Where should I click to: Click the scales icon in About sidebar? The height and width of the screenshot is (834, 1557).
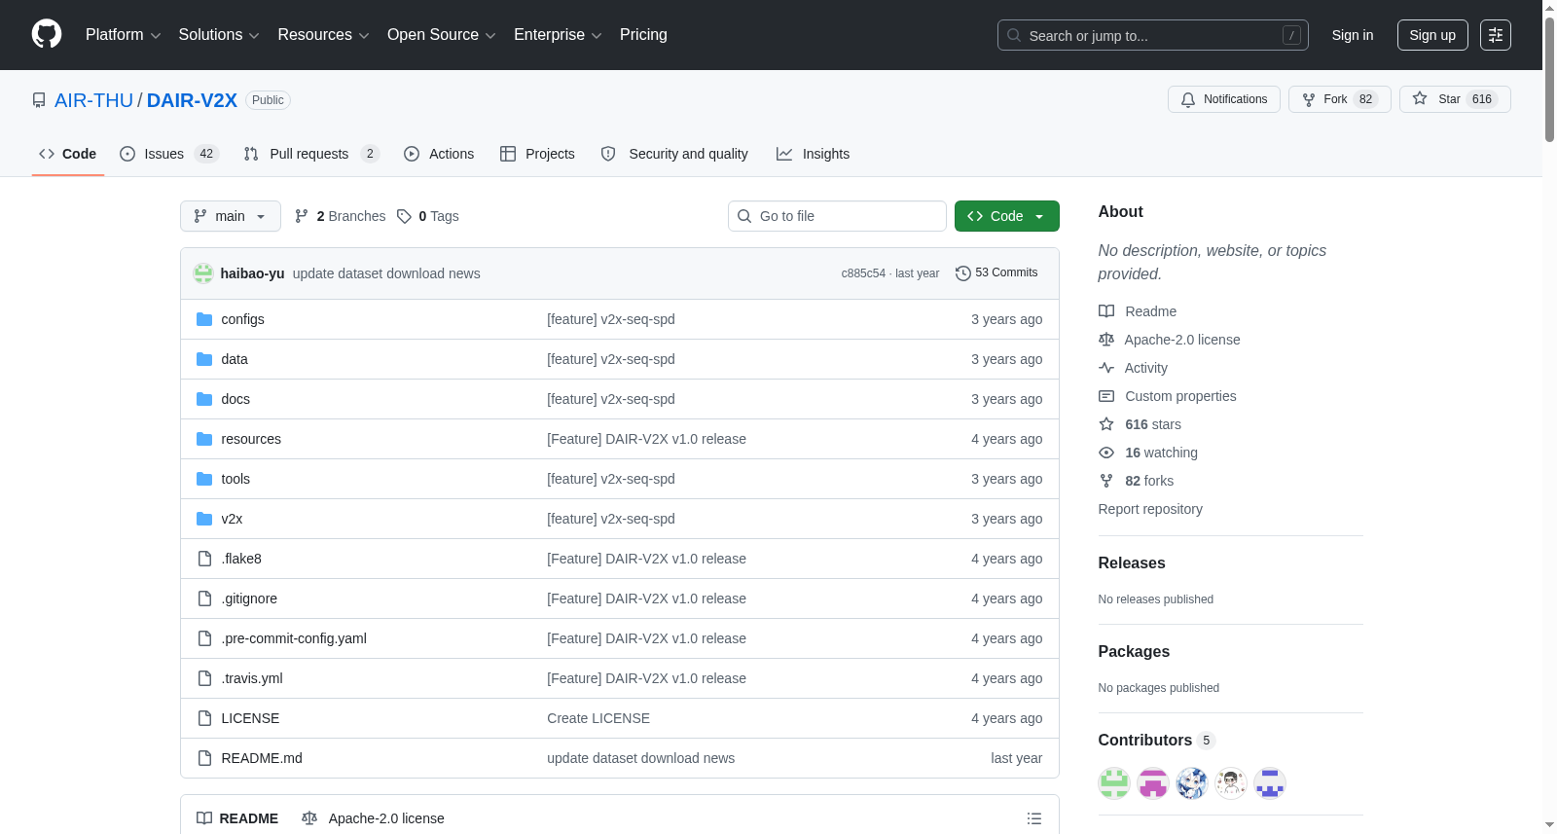coord(1106,340)
